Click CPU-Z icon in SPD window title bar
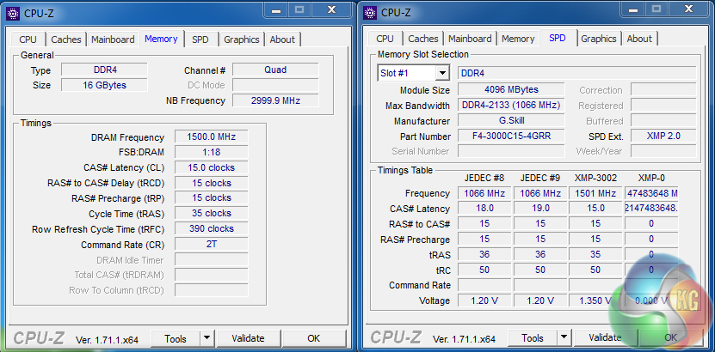The image size is (715, 352). (x=371, y=12)
